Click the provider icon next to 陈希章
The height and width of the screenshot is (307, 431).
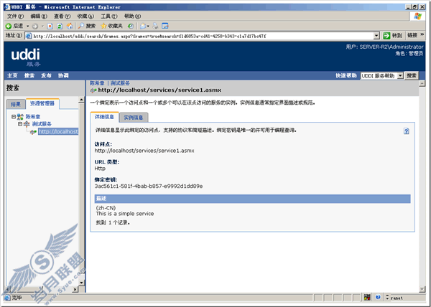click(x=20, y=117)
